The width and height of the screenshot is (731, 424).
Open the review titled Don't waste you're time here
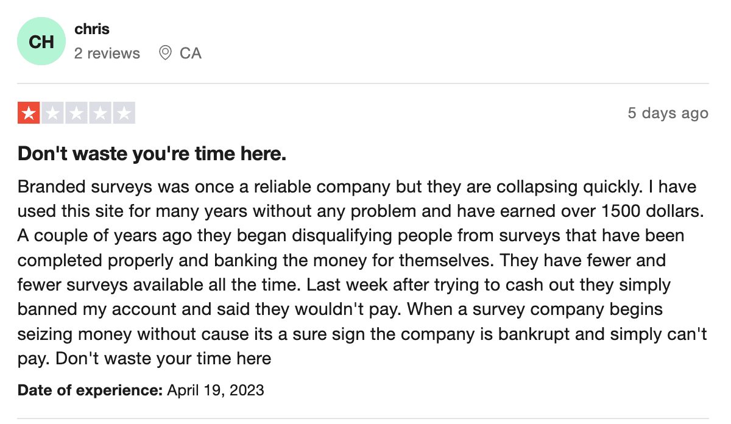pos(152,154)
